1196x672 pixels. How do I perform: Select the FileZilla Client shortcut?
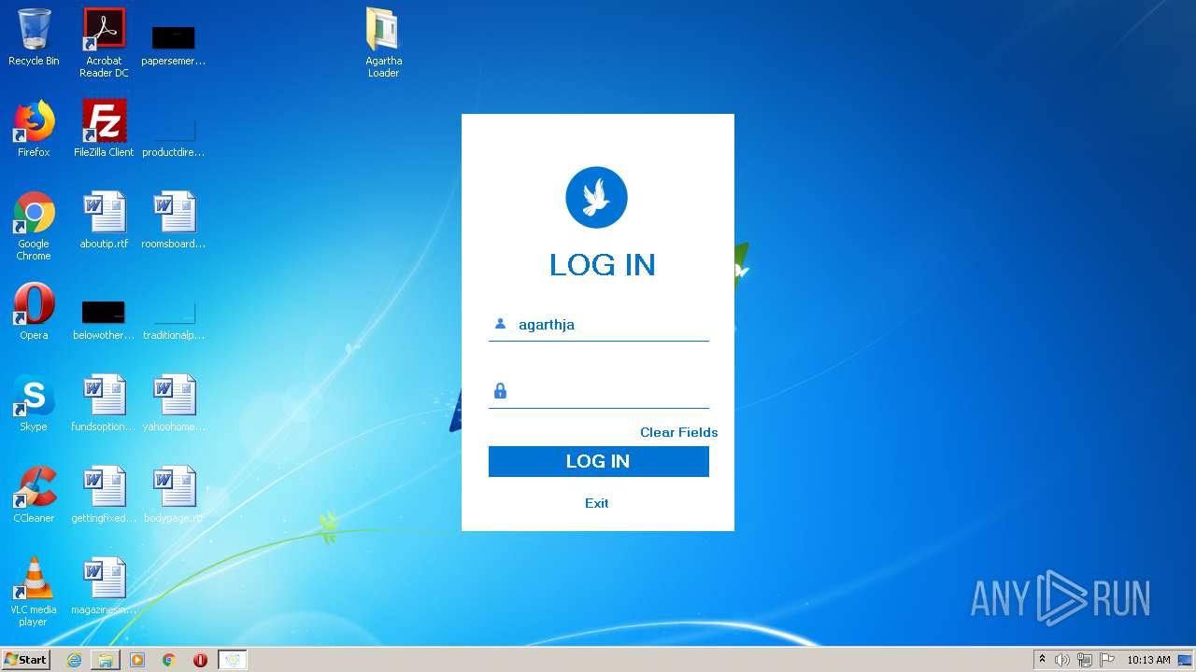tap(104, 129)
